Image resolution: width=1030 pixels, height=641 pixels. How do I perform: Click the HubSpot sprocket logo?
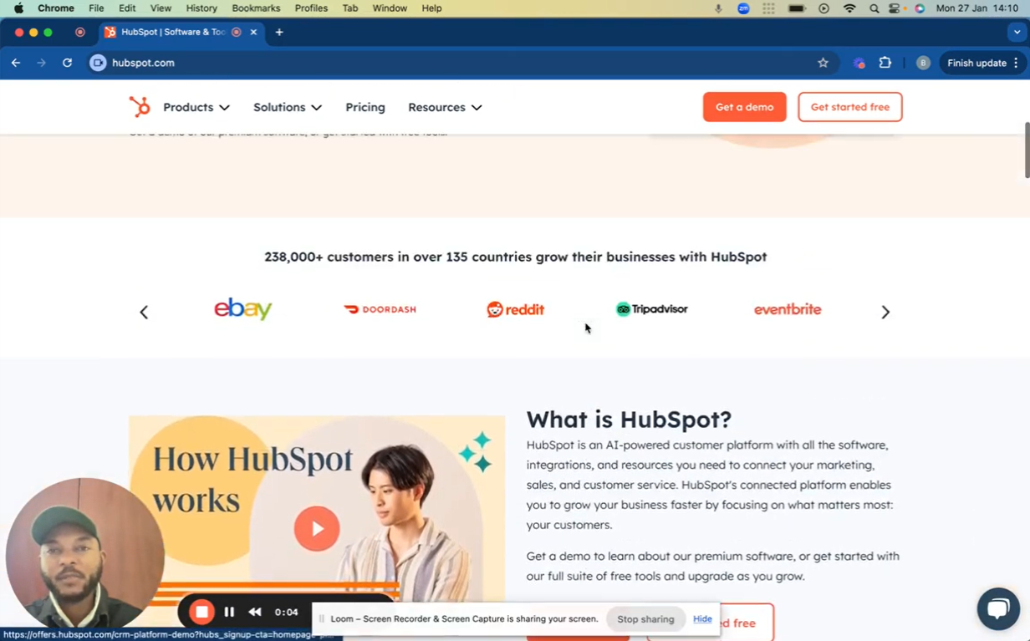click(140, 107)
